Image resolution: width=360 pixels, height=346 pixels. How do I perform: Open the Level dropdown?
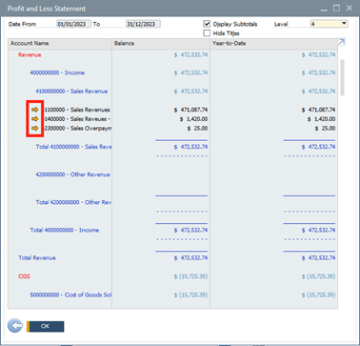[344, 24]
